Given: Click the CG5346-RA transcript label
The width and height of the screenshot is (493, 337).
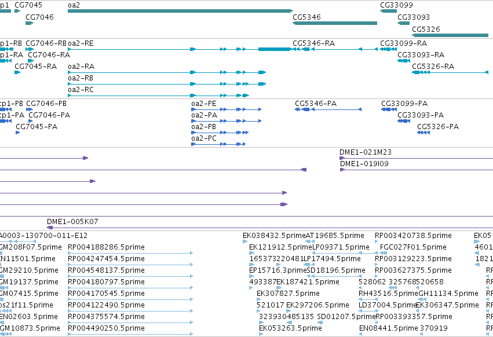Looking at the screenshot, I should pos(314,43).
